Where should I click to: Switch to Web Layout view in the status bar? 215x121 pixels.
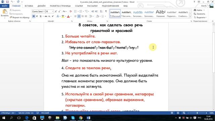point(184,113)
